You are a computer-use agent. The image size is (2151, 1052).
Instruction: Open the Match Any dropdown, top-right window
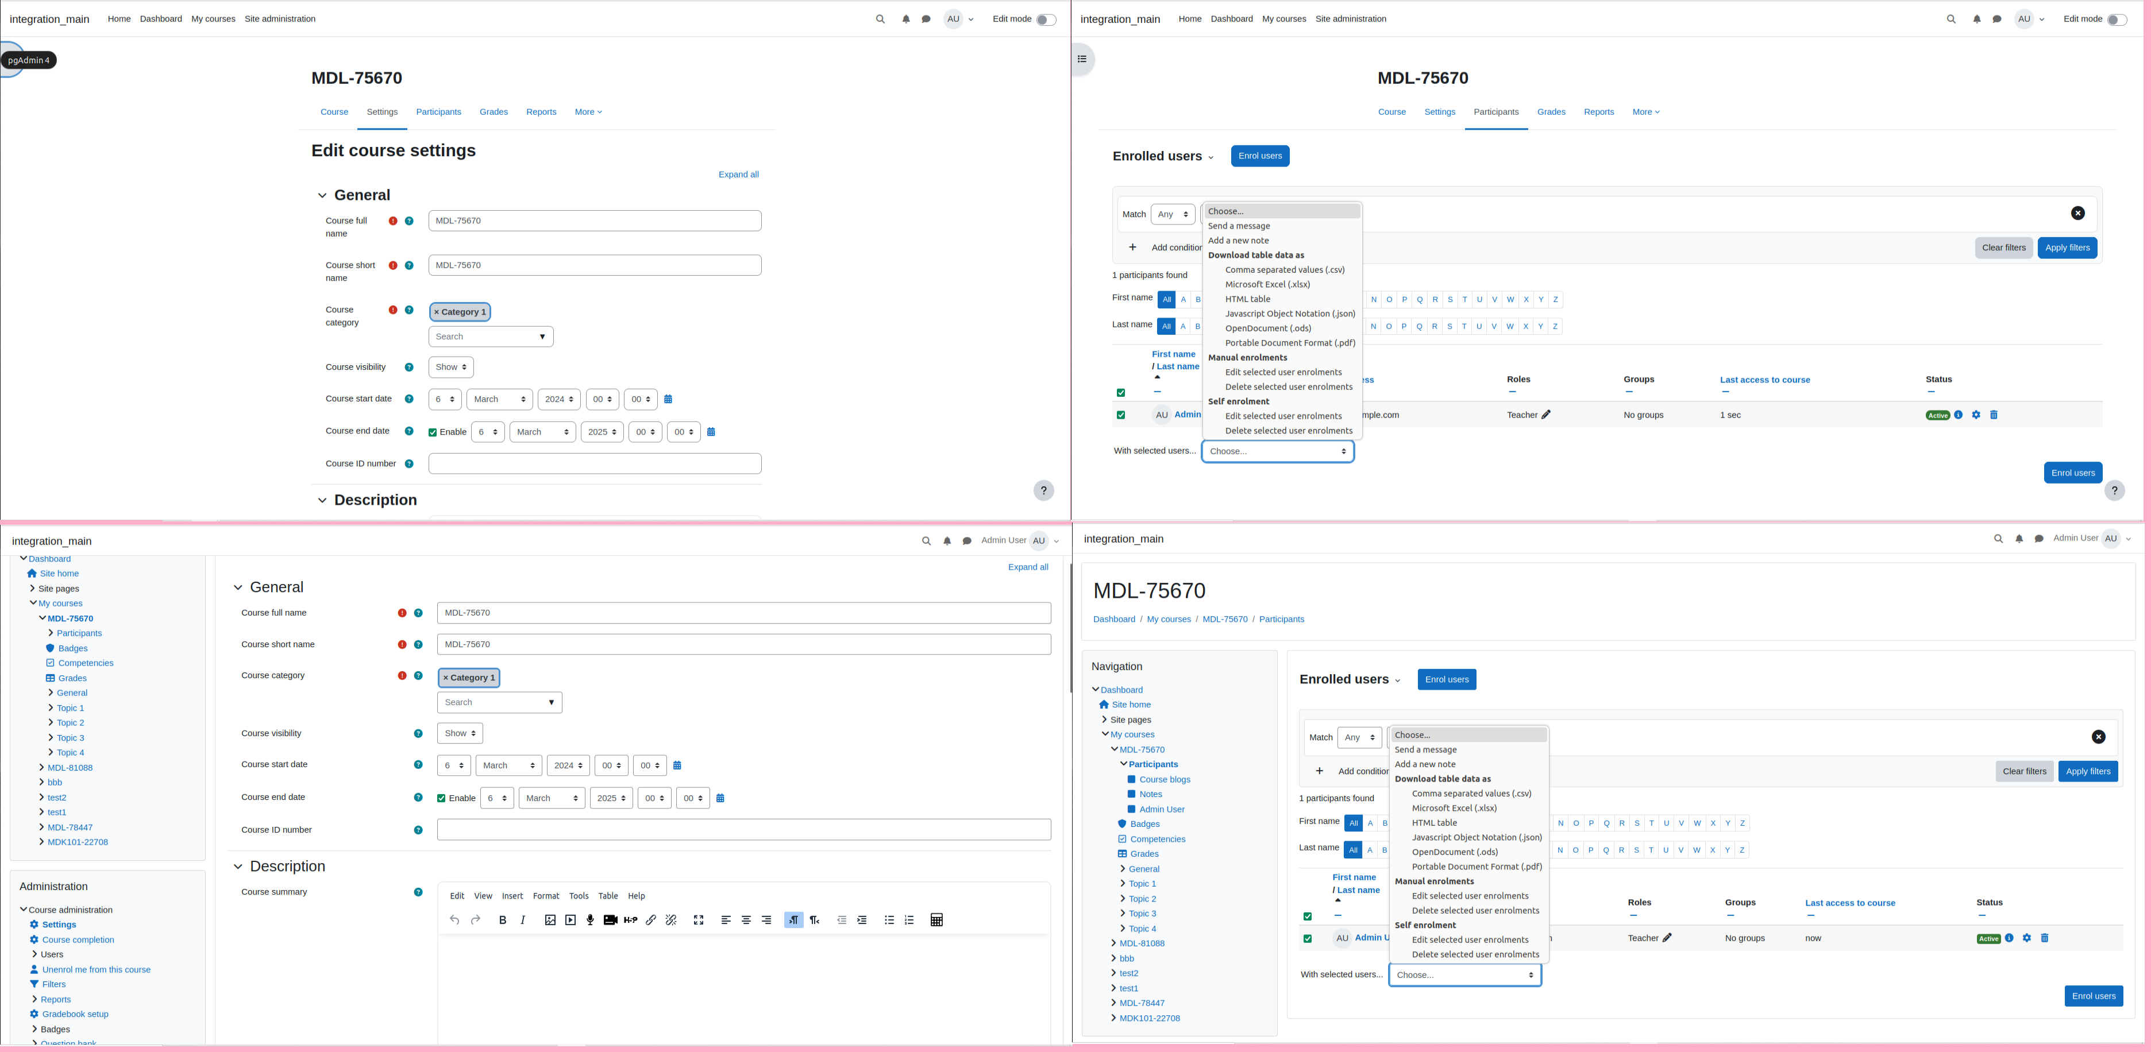tap(1173, 215)
